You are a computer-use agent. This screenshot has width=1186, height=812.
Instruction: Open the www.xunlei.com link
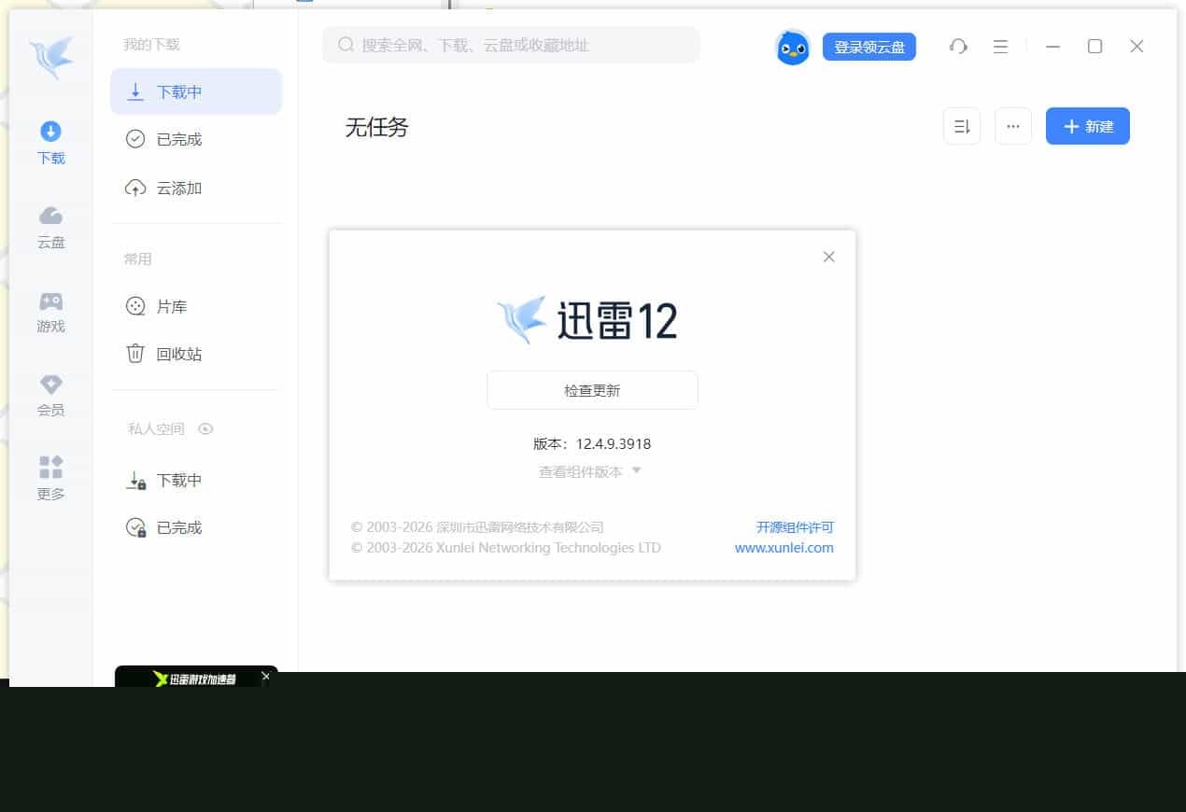point(784,548)
